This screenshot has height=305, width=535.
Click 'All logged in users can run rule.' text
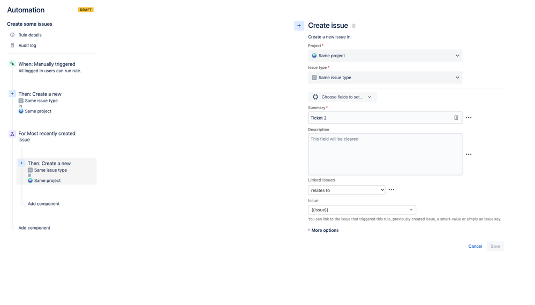pos(50,71)
